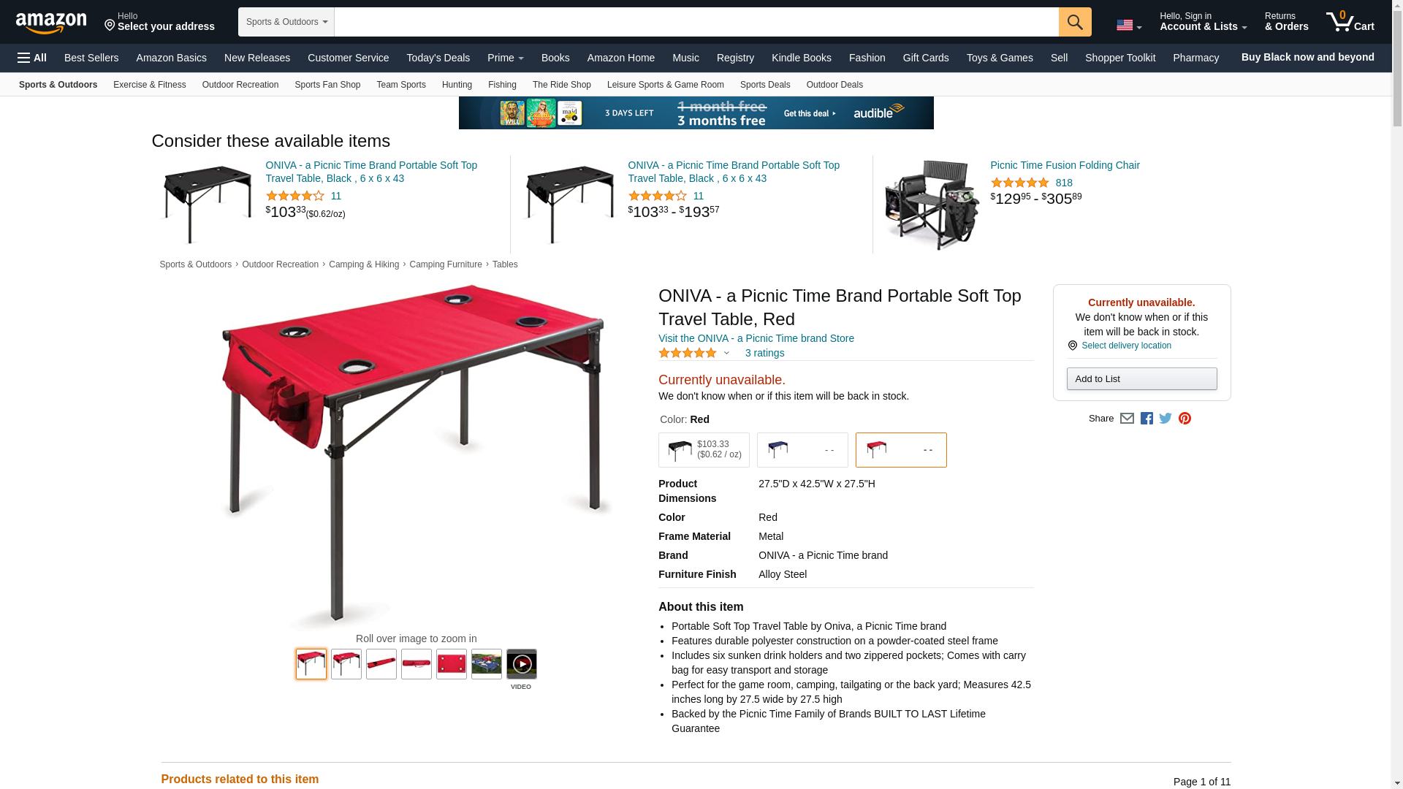This screenshot has width=1403, height=789.
Task: Select the black color option at $103.33
Action: (x=704, y=450)
